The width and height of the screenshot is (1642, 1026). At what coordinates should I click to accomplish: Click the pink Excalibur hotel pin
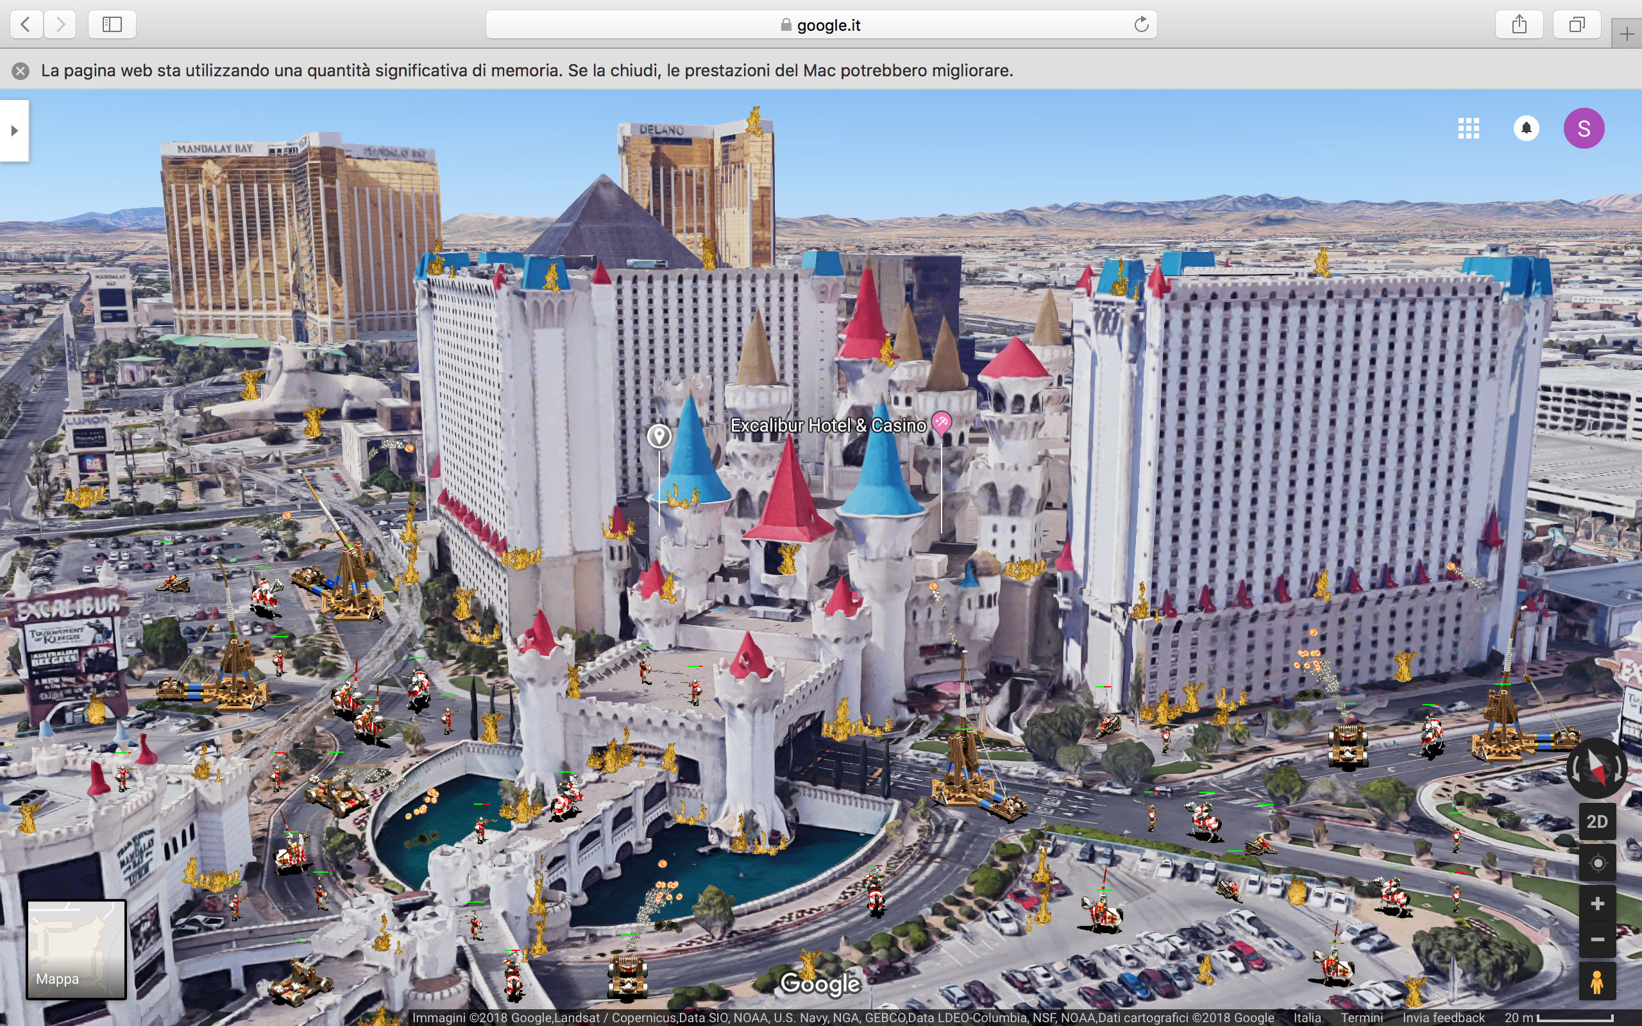click(941, 422)
